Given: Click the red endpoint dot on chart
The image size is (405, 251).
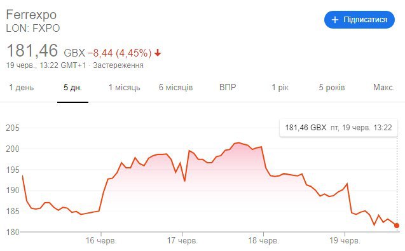Looking at the screenshot, I should tap(397, 226).
